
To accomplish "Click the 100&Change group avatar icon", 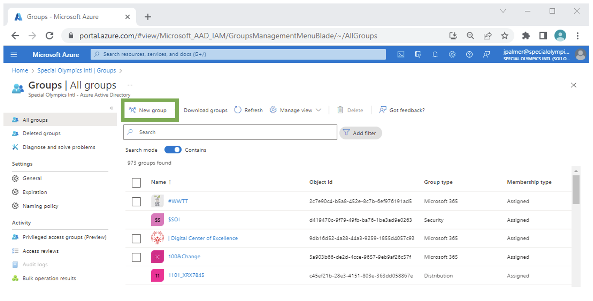I will click(157, 257).
